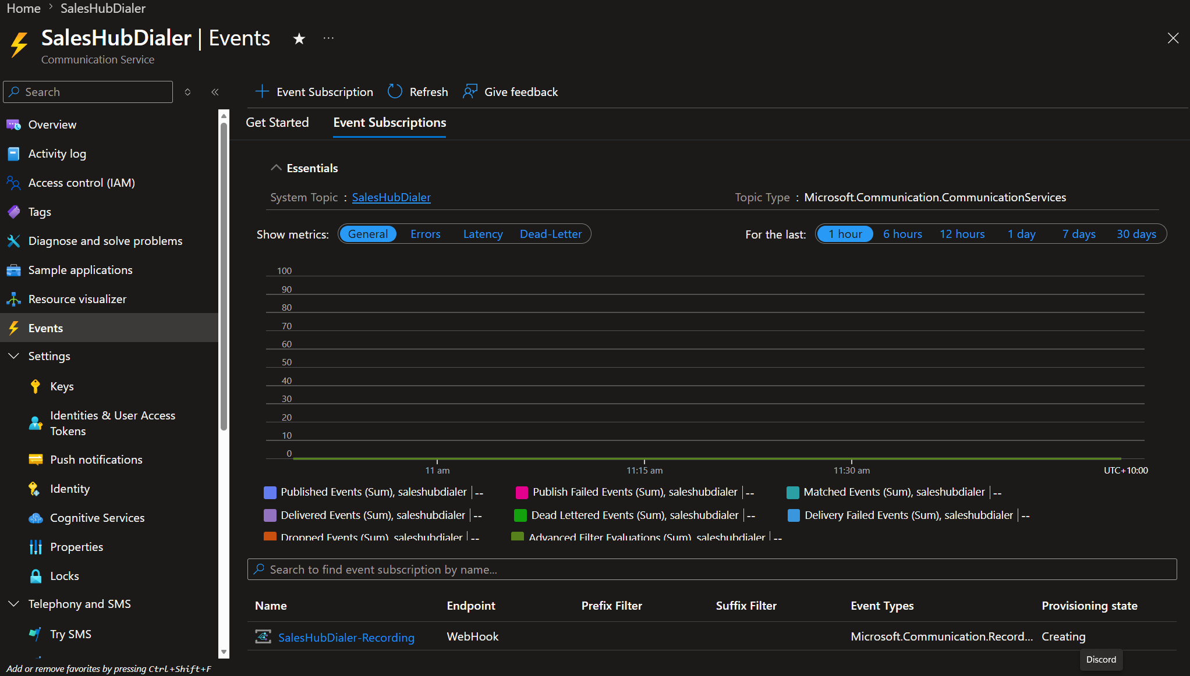Click the Push notifications icon
1190x676 pixels.
point(36,460)
